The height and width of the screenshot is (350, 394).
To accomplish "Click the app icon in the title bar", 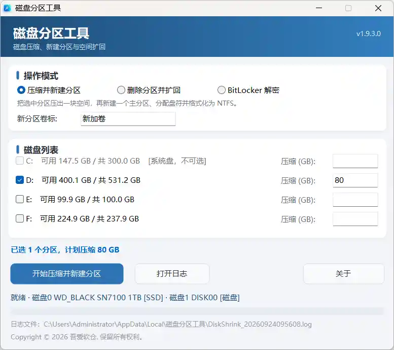I will pyautogui.click(x=7, y=8).
